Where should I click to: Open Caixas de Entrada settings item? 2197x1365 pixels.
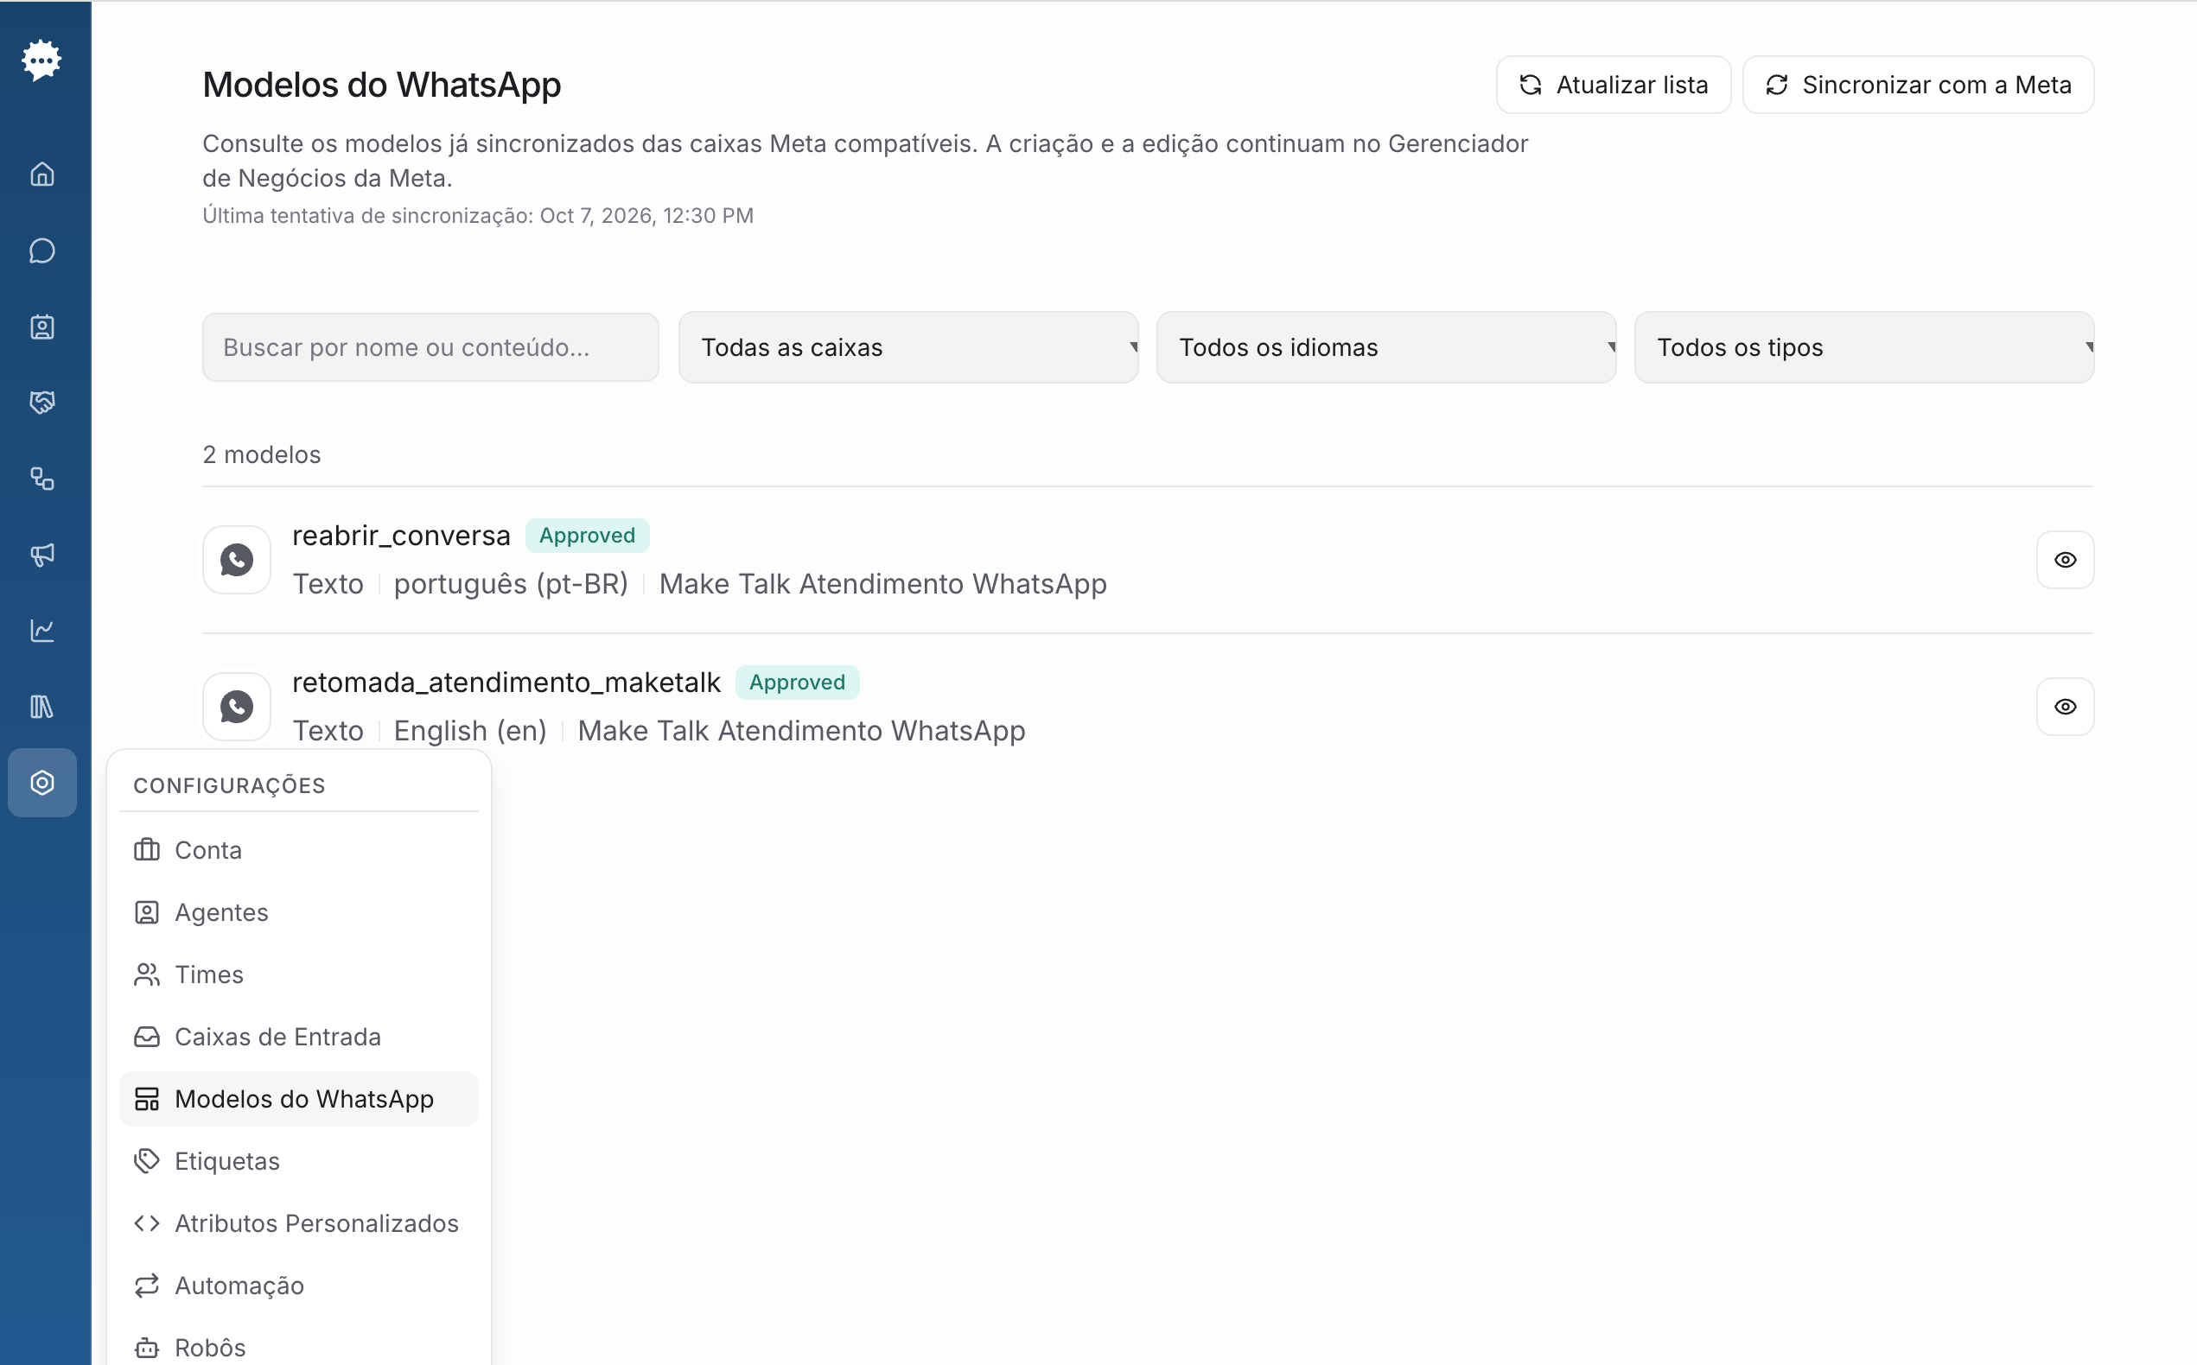point(299,1037)
